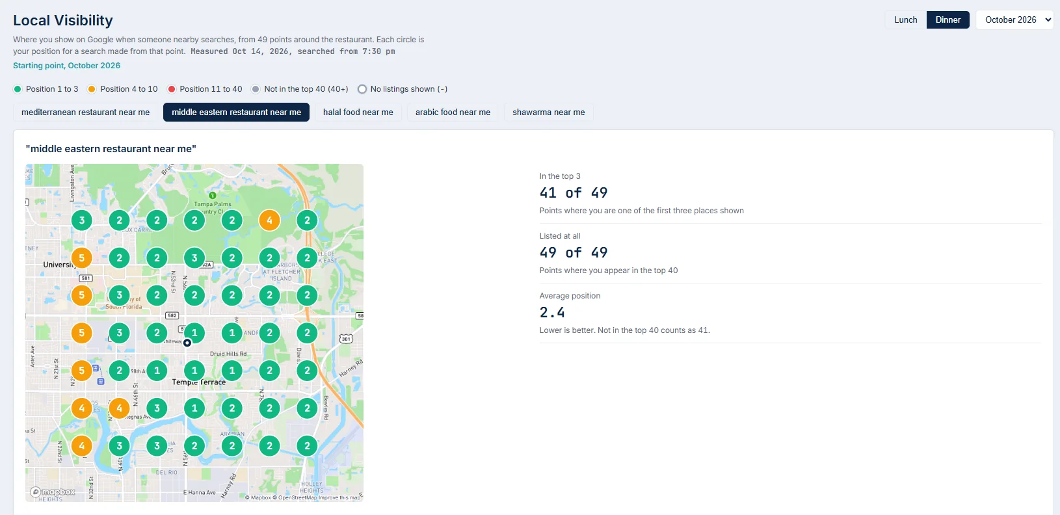The width and height of the screenshot is (1060, 515).
Task: Switch to the Lunch time view
Action: 905,20
